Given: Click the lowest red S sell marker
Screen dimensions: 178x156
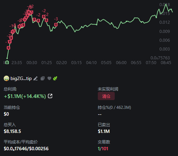Looking at the screenshot, I should (8, 48).
